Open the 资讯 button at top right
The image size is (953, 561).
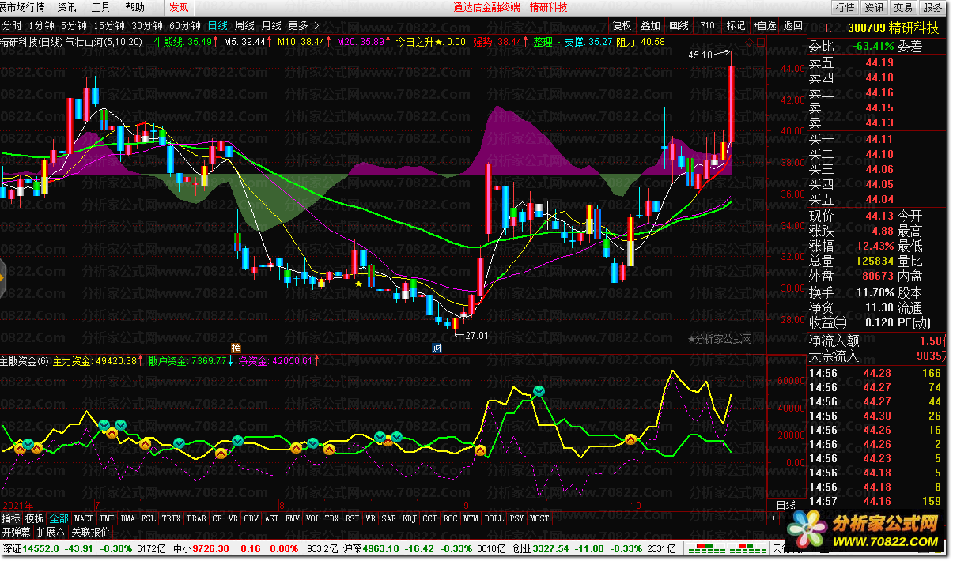tap(874, 7)
